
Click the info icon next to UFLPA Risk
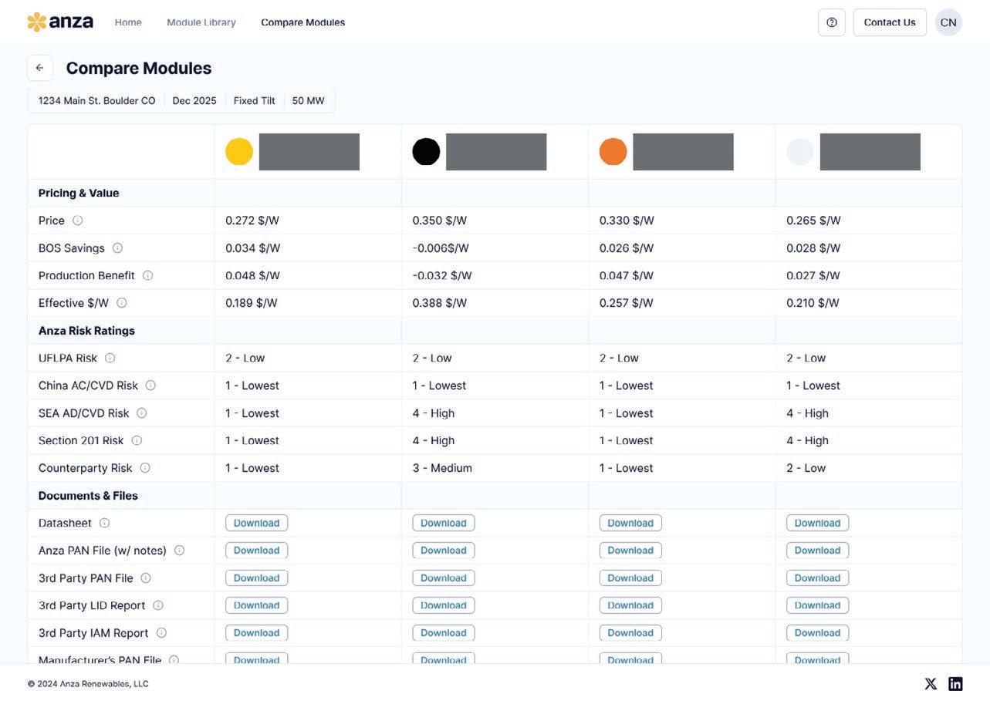pyautogui.click(x=110, y=358)
